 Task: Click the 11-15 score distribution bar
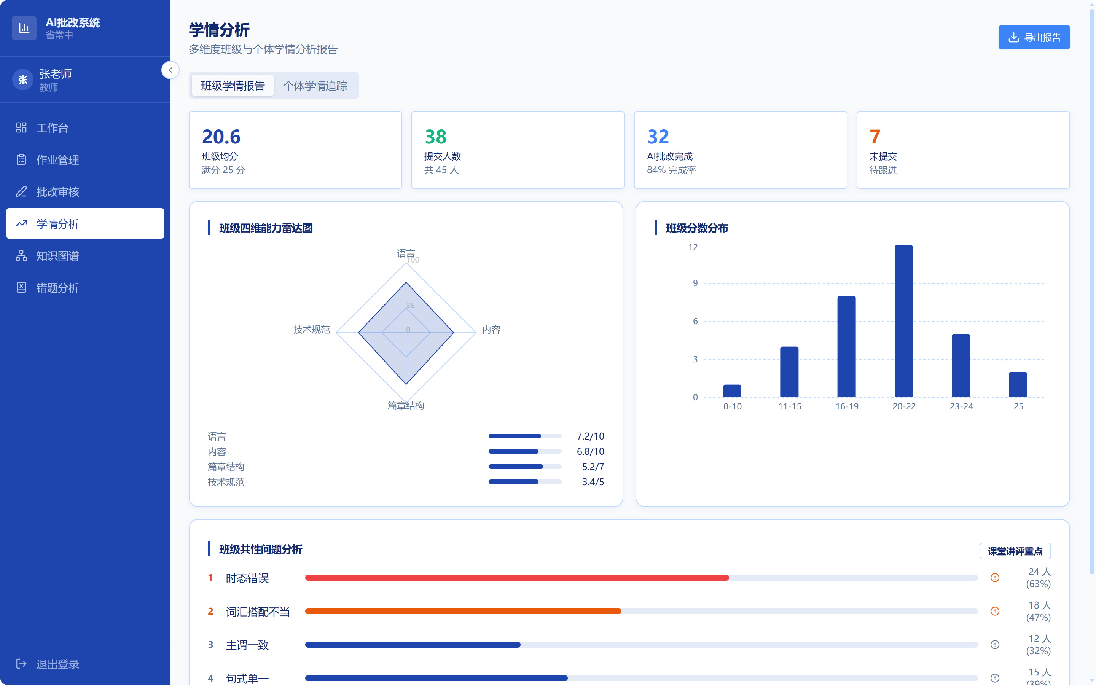pos(789,372)
